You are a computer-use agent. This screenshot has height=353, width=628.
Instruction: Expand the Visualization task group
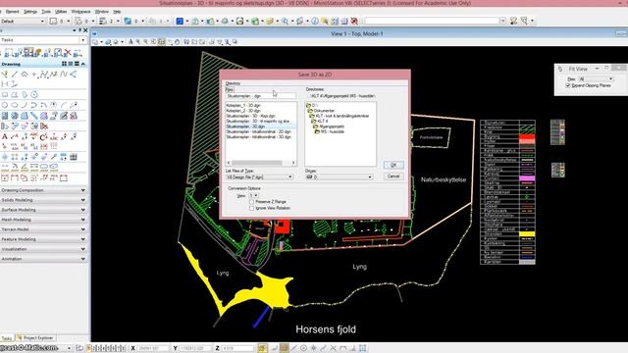pos(43,249)
